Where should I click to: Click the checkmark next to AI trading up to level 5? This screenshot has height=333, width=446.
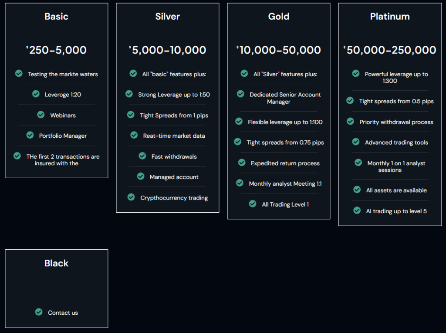pos(357,211)
